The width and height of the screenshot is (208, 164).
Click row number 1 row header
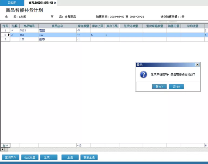[x=5, y=30]
